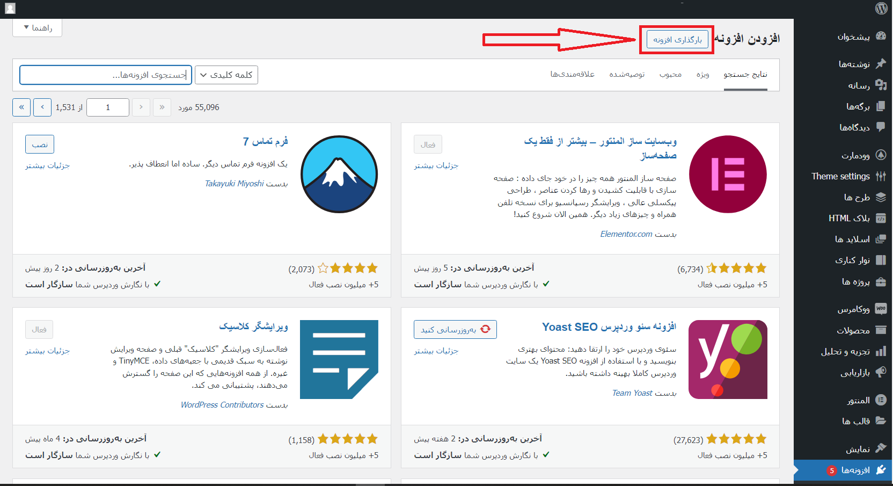Open WordPress Contributors author link
893x486 pixels.
click(222, 405)
